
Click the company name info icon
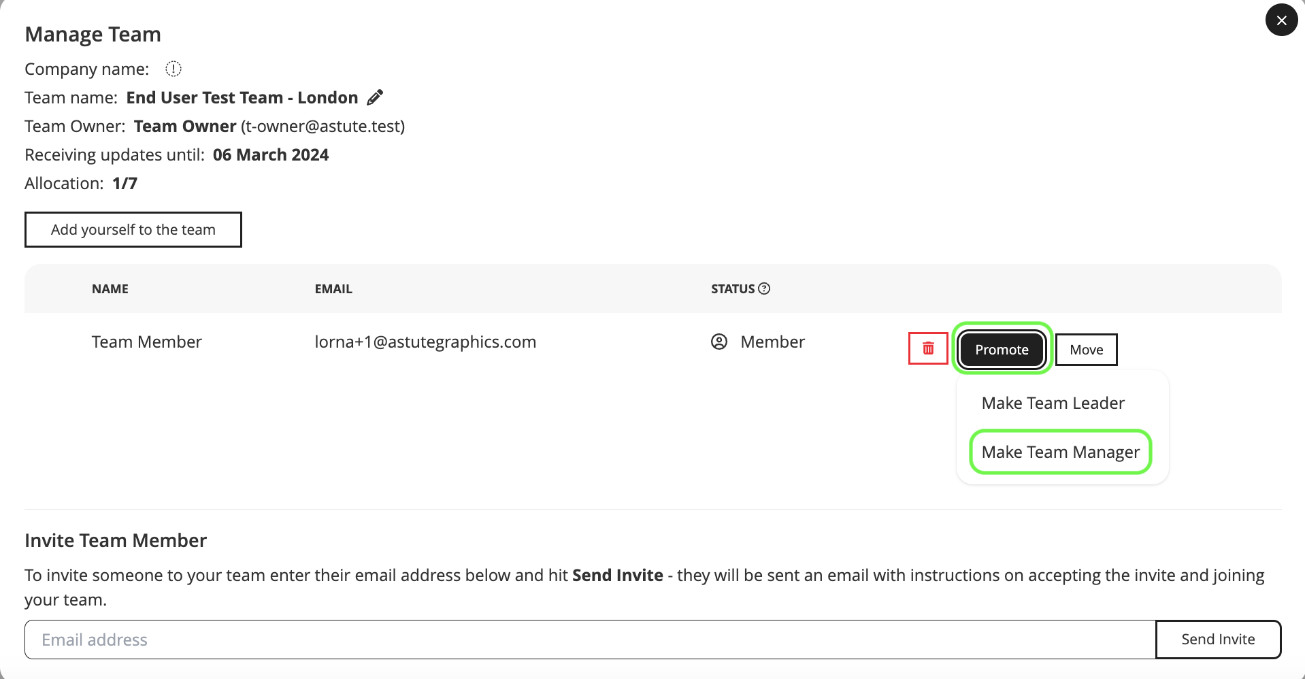[174, 69]
